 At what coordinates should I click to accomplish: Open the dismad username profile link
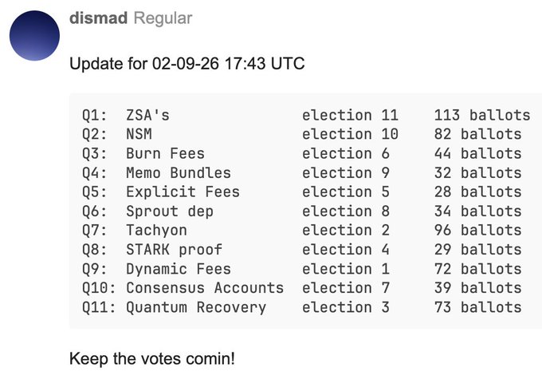pos(98,18)
